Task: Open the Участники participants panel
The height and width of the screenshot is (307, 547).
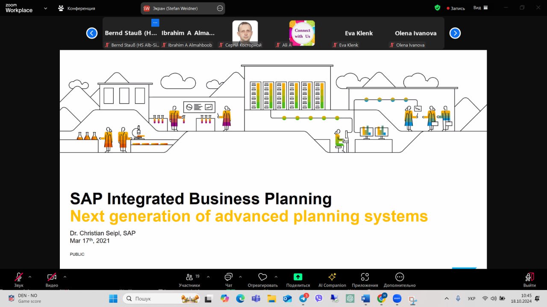Action: [189, 278]
